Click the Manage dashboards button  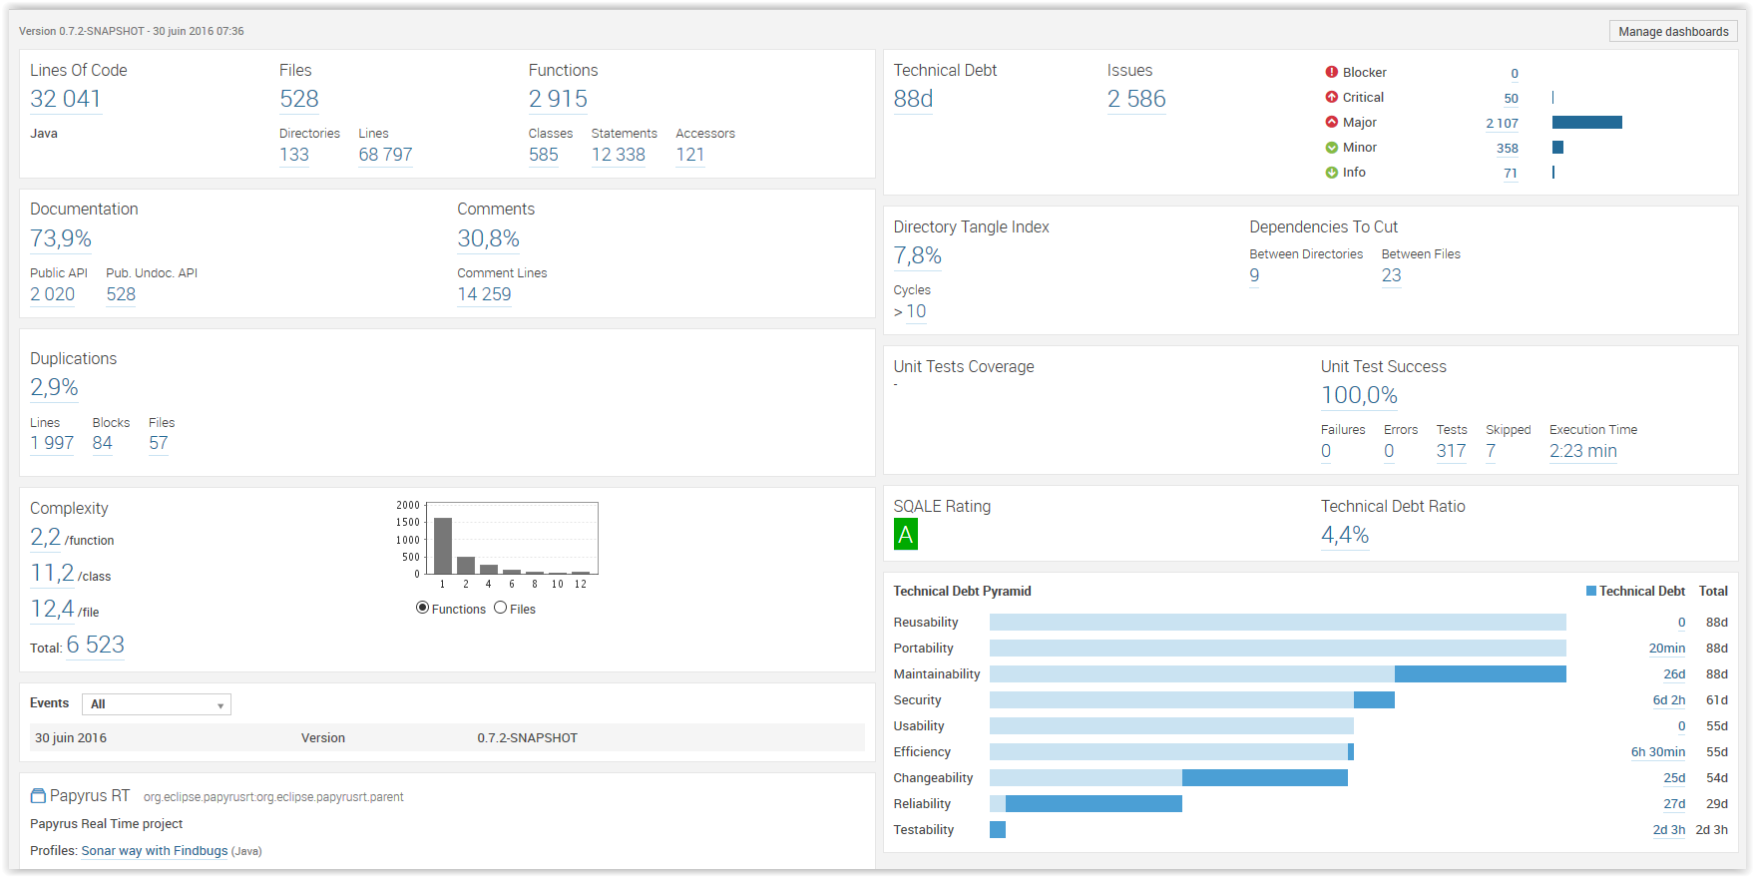tap(1672, 32)
